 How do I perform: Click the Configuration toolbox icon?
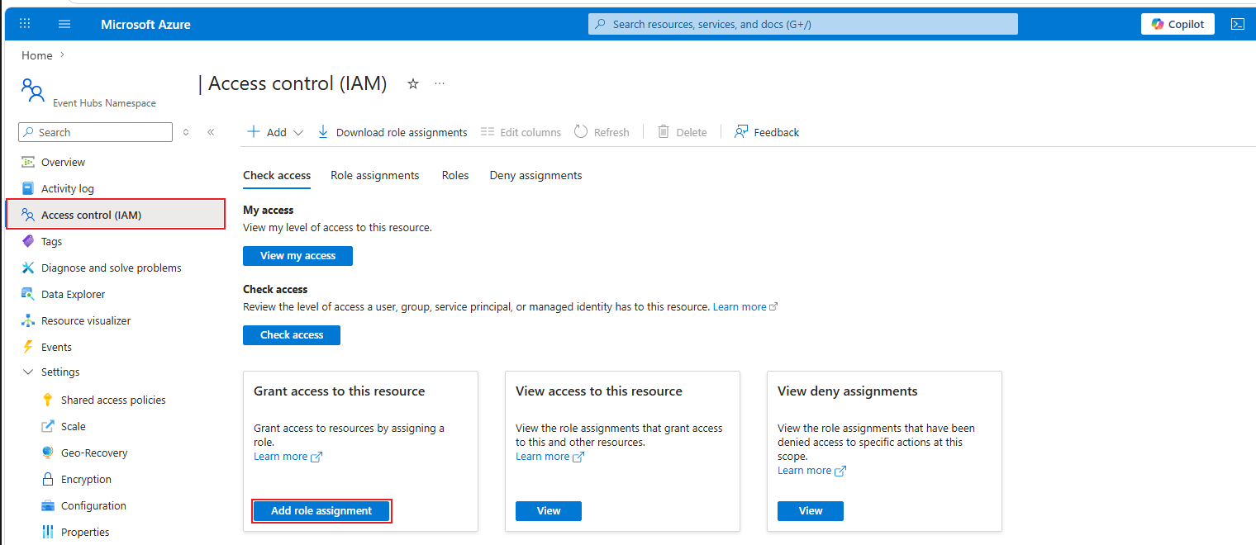[x=47, y=505]
